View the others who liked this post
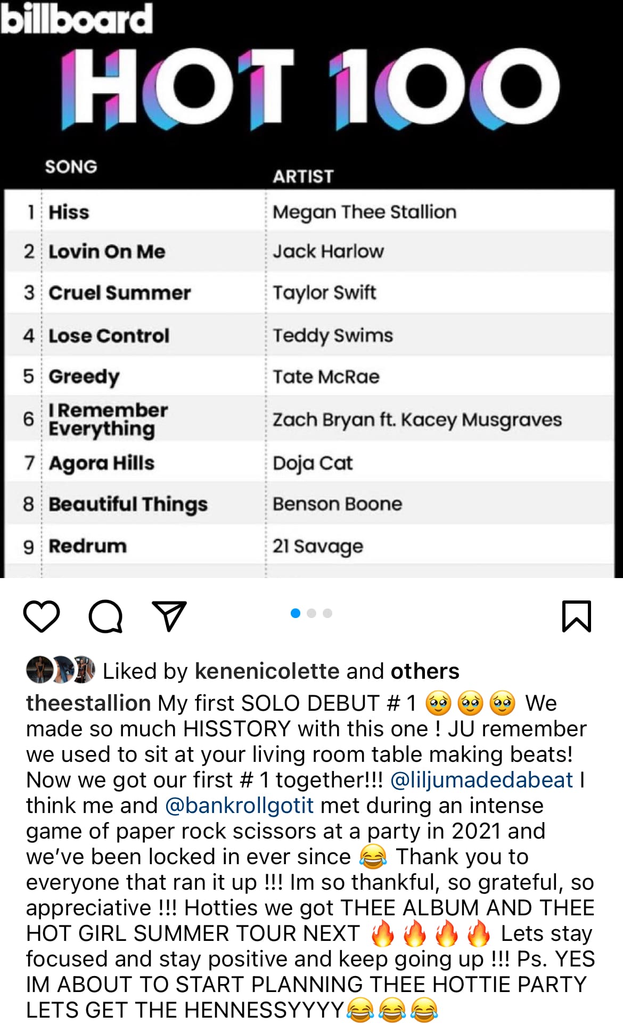 [425, 671]
